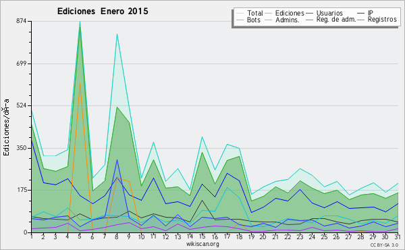Click x-axis day label 23
405x250 pixels.
[x=300, y=236]
